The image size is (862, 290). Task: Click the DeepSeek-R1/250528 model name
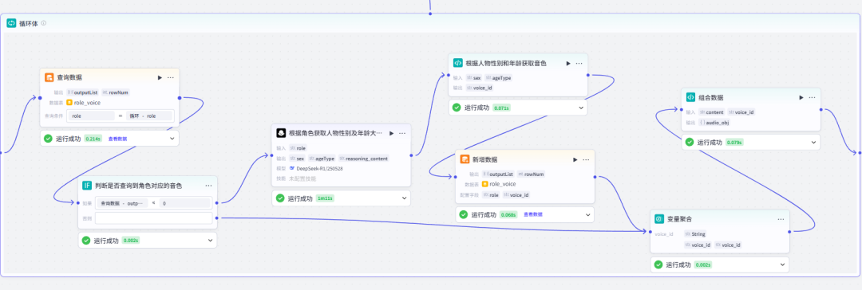[319, 168]
